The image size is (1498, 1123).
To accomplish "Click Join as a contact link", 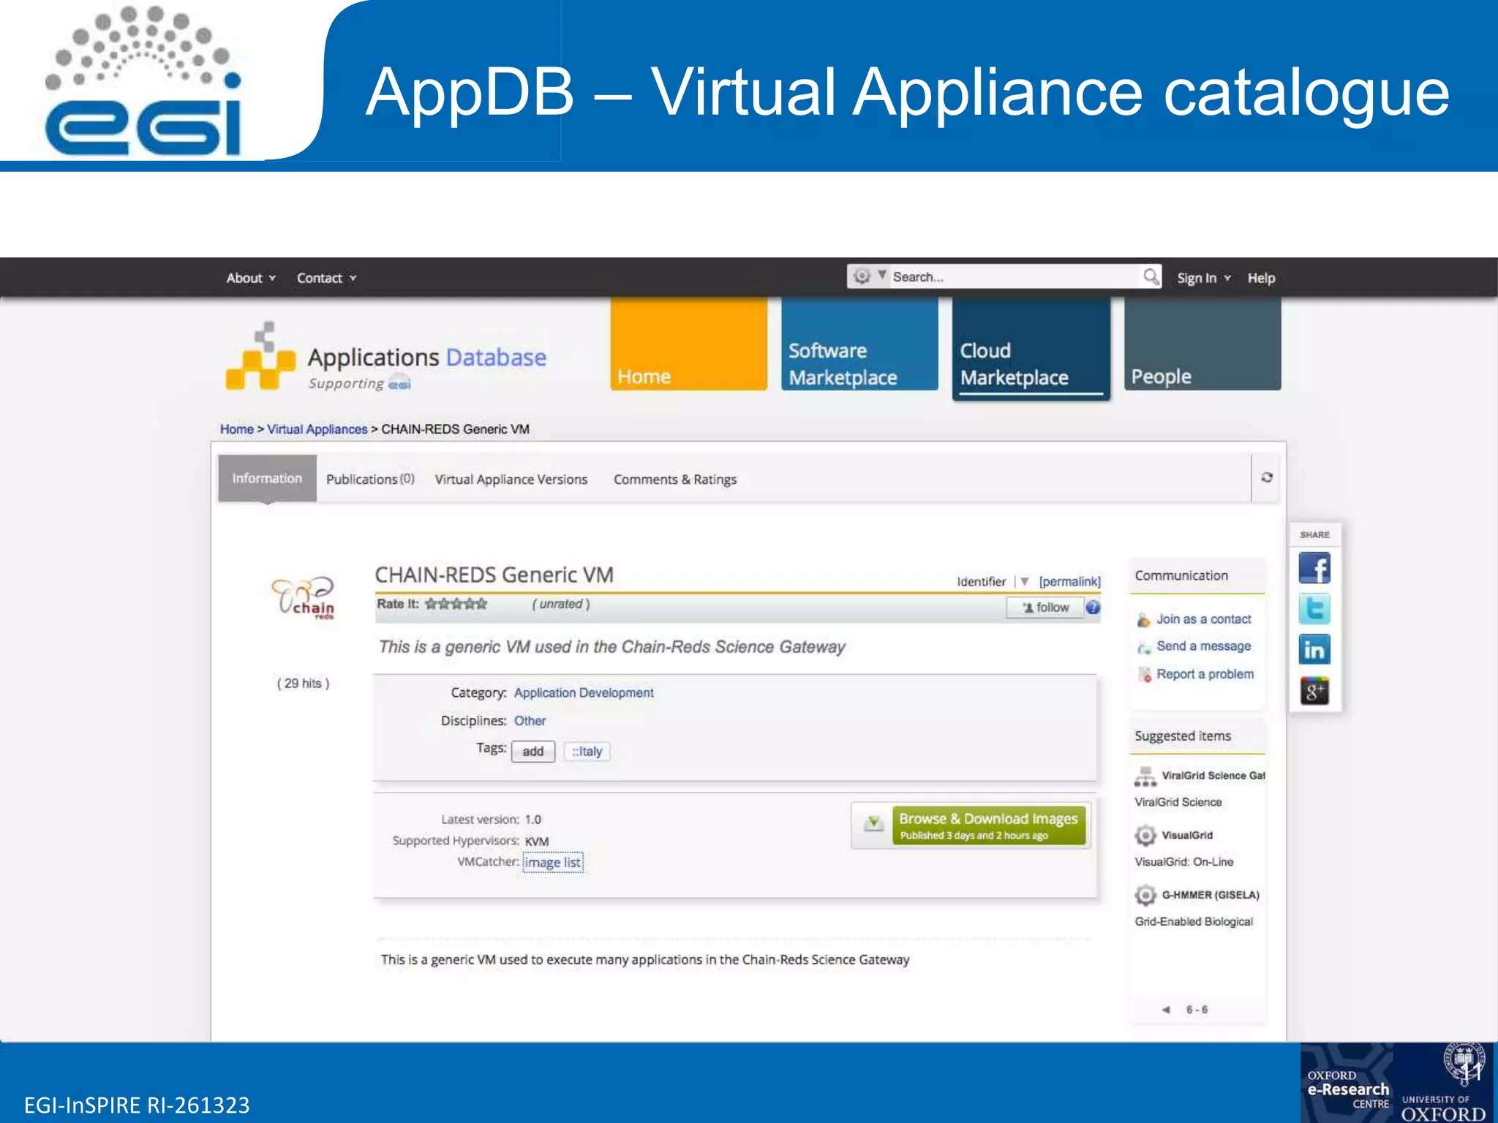I will (x=1203, y=619).
